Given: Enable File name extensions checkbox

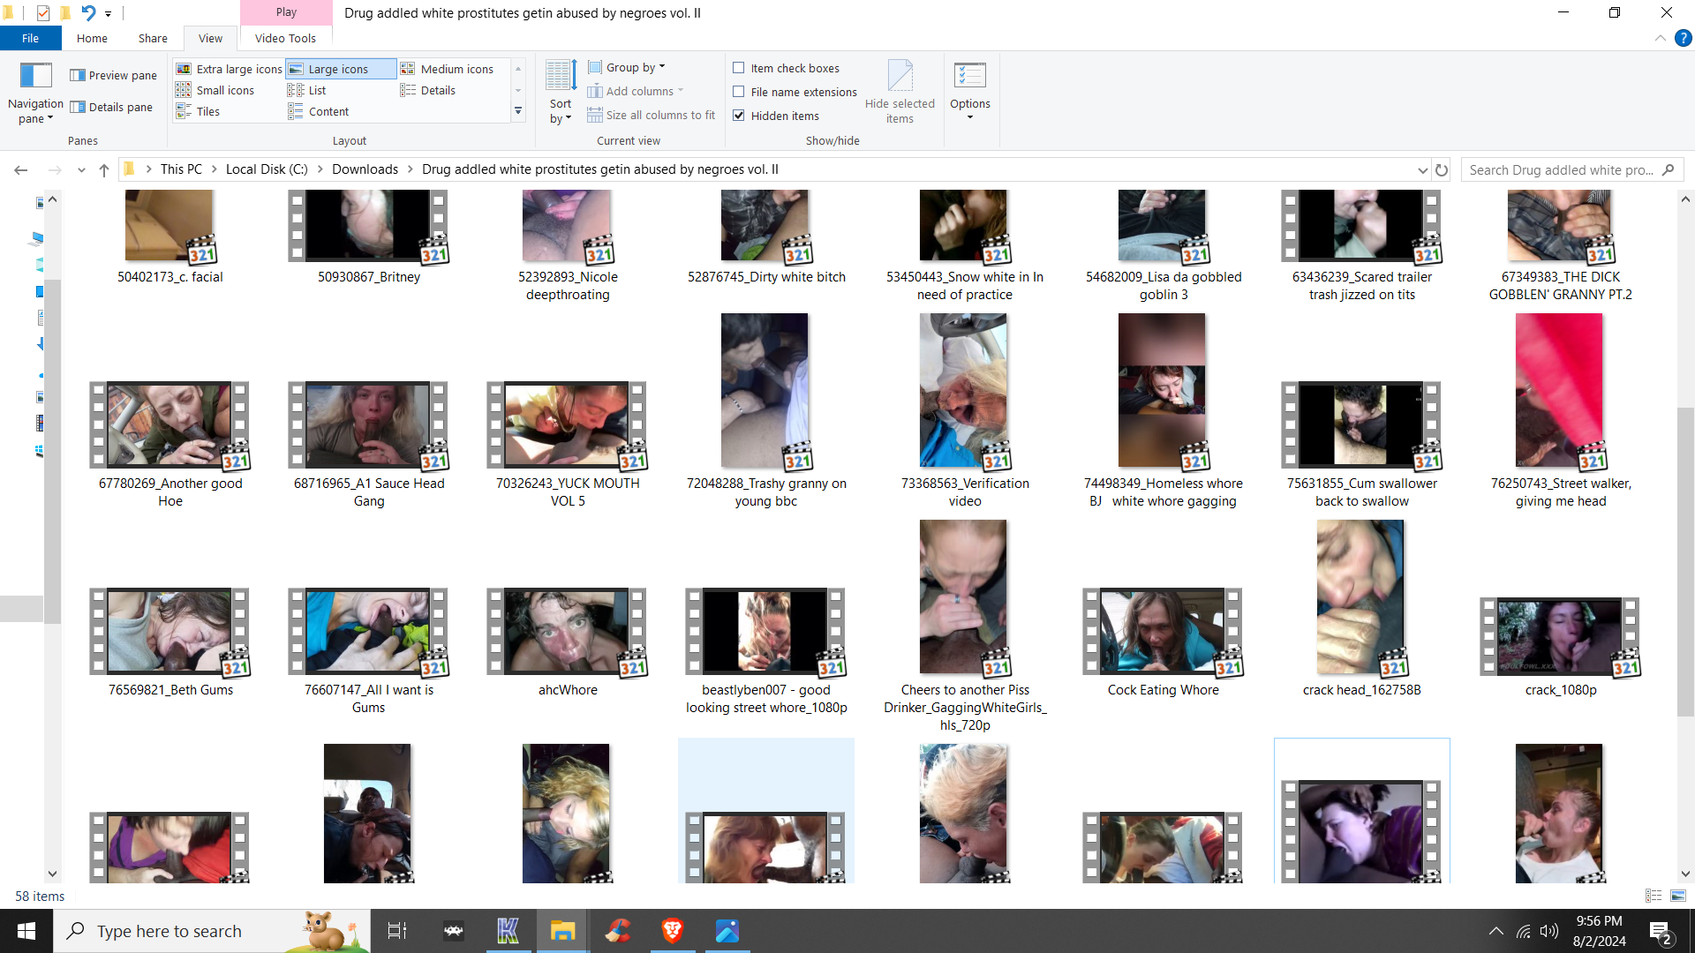Looking at the screenshot, I should coord(739,92).
